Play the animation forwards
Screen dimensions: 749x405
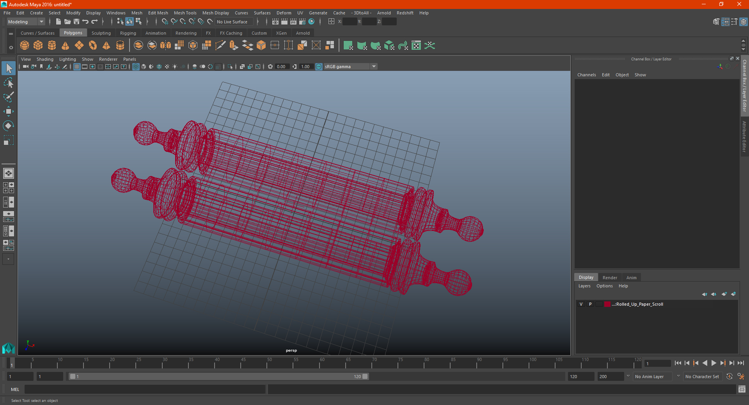click(x=714, y=363)
